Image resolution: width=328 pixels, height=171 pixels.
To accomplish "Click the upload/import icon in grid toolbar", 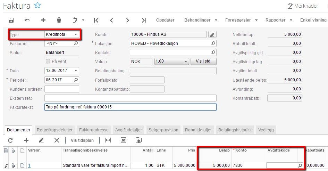I will [138, 140].
